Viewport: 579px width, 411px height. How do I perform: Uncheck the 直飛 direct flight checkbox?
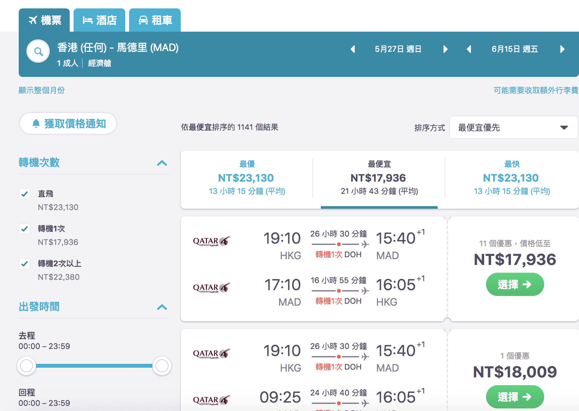point(25,194)
